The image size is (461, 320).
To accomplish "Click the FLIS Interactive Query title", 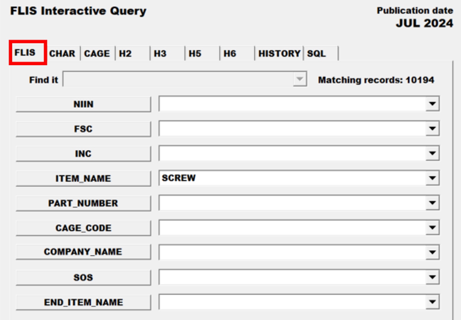I will coord(78,11).
